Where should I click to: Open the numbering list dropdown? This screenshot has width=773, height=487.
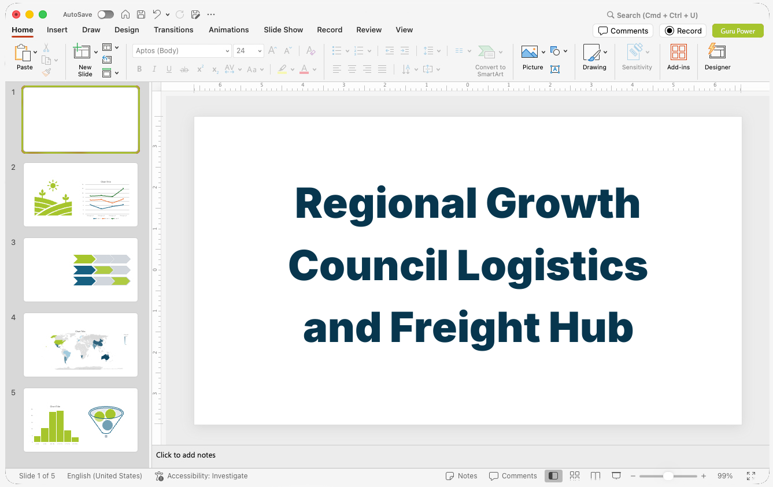coord(369,51)
